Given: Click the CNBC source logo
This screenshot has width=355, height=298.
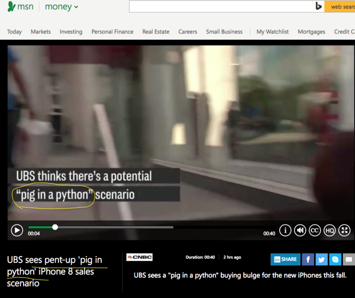Looking at the screenshot, I should click(x=139, y=257).
